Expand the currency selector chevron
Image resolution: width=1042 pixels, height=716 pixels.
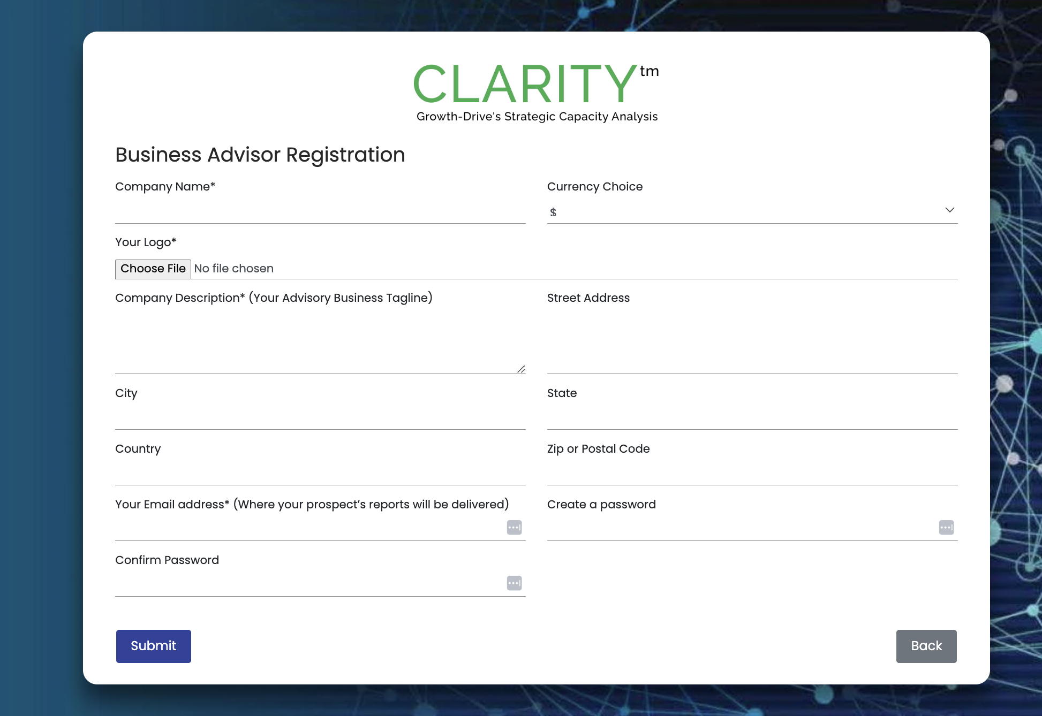[x=950, y=210]
